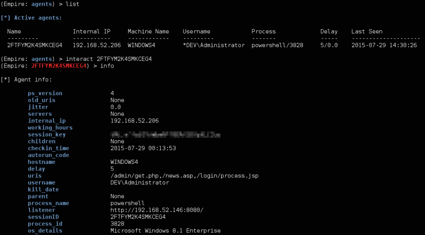Click the powershell/3828 process entry
The width and height of the screenshot is (425, 235).
277,46
